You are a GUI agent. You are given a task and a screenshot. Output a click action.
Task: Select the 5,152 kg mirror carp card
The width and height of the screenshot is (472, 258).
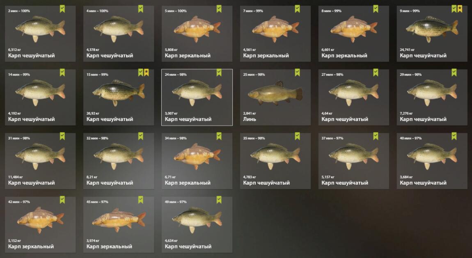pyautogui.click(x=40, y=225)
